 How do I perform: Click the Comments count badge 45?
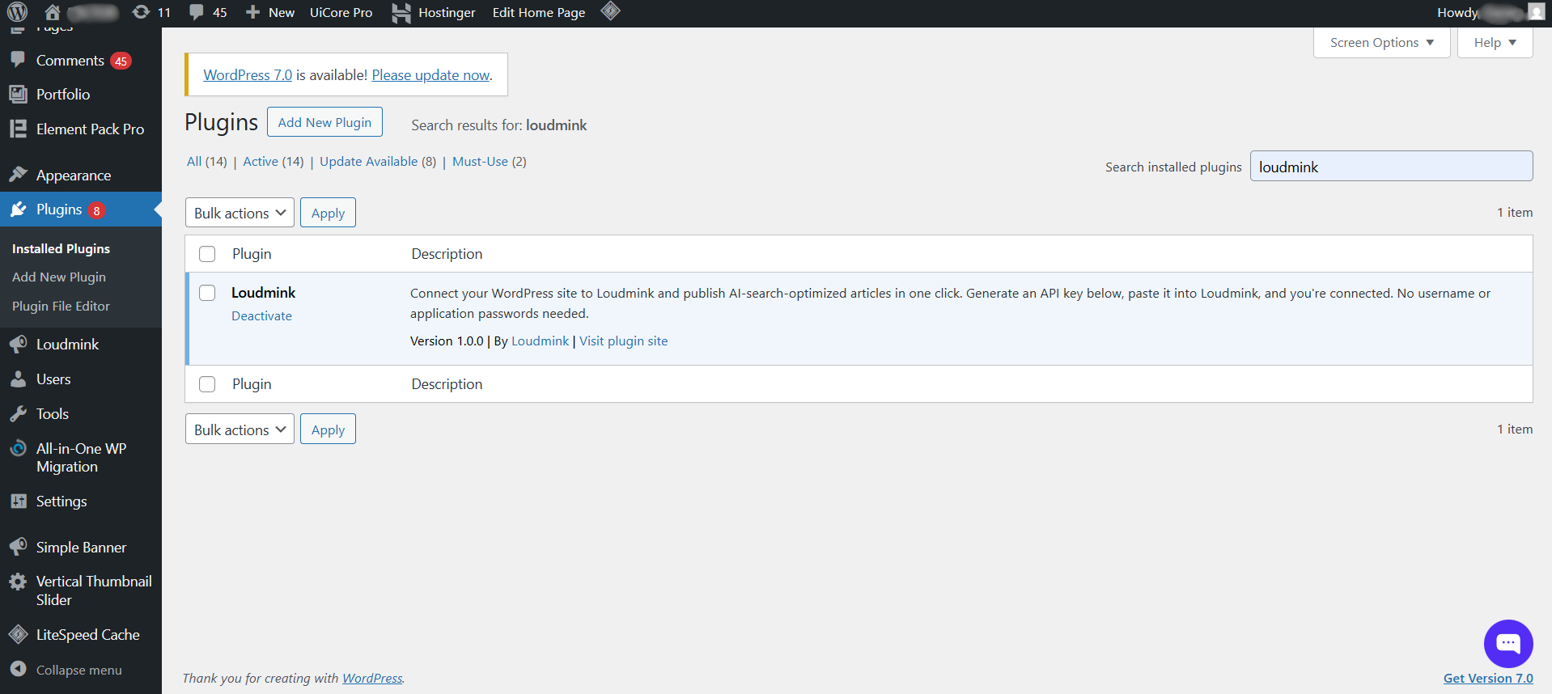[x=121, y=61]
